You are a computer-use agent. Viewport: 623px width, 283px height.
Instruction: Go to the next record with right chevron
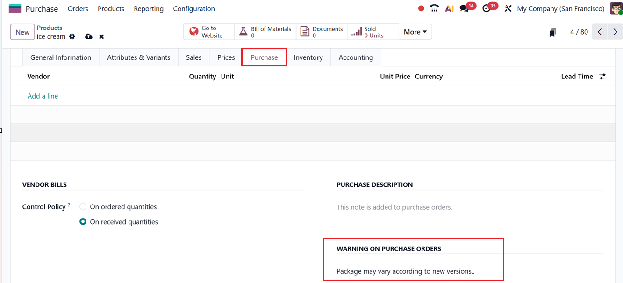click(x=615, y=31)
